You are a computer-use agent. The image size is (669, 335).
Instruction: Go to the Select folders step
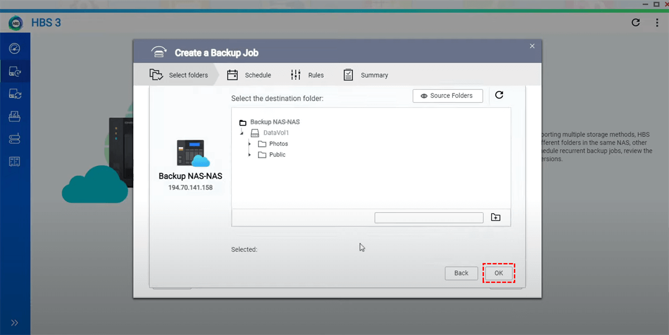[x=179, y=75]
